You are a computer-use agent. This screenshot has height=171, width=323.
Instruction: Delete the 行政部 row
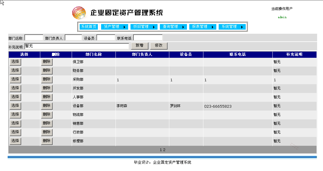coord(47,132)
